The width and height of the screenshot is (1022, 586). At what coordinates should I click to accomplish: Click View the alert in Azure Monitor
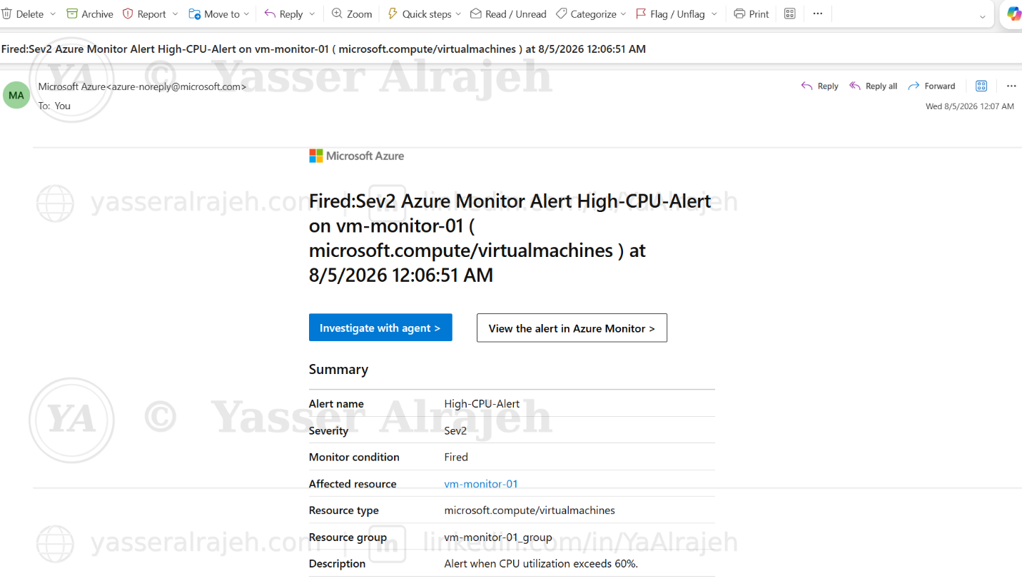[x=572, y=328]
